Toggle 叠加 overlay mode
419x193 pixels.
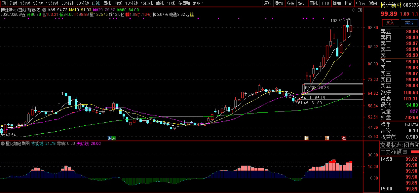point(279,3)
